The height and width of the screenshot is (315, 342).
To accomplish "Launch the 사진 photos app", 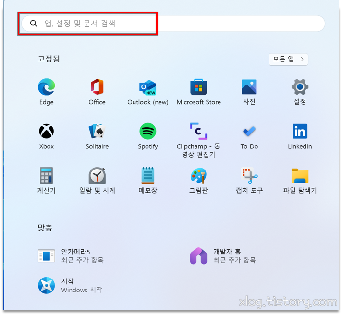I will [x=249, y=87].
